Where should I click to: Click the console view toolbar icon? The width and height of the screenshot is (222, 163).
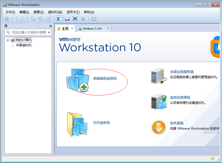pos(94,19)
